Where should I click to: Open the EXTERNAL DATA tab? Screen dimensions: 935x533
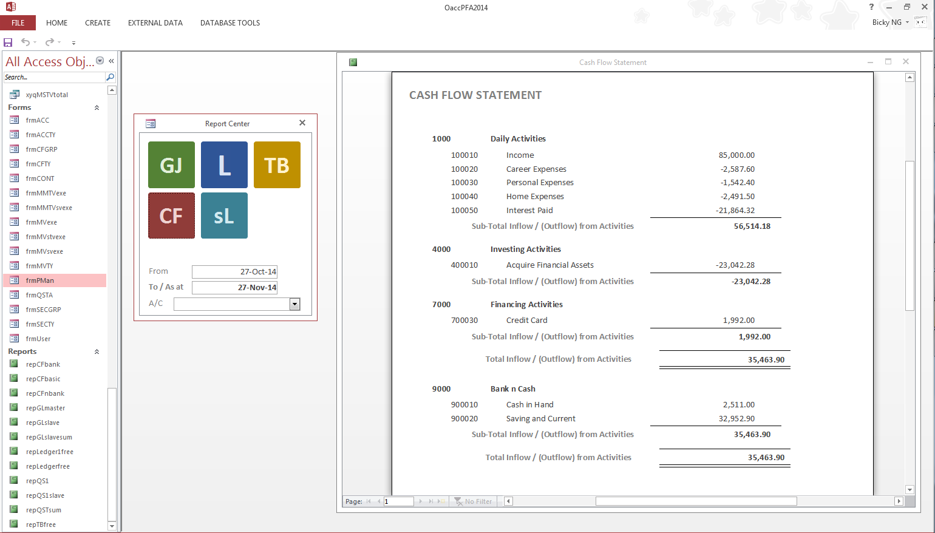point(155,22)
